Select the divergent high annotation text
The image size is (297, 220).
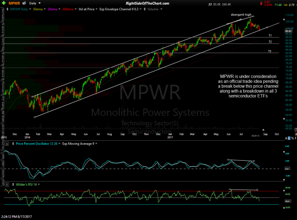[241, 14]
